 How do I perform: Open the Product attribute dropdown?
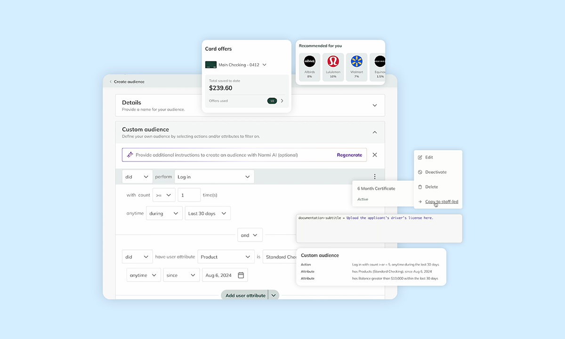coord(226,257)
